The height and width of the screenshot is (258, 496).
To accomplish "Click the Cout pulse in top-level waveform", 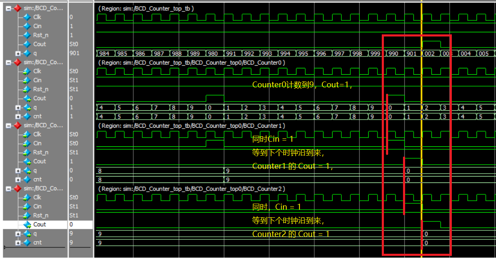I will [x=431, y=42].
